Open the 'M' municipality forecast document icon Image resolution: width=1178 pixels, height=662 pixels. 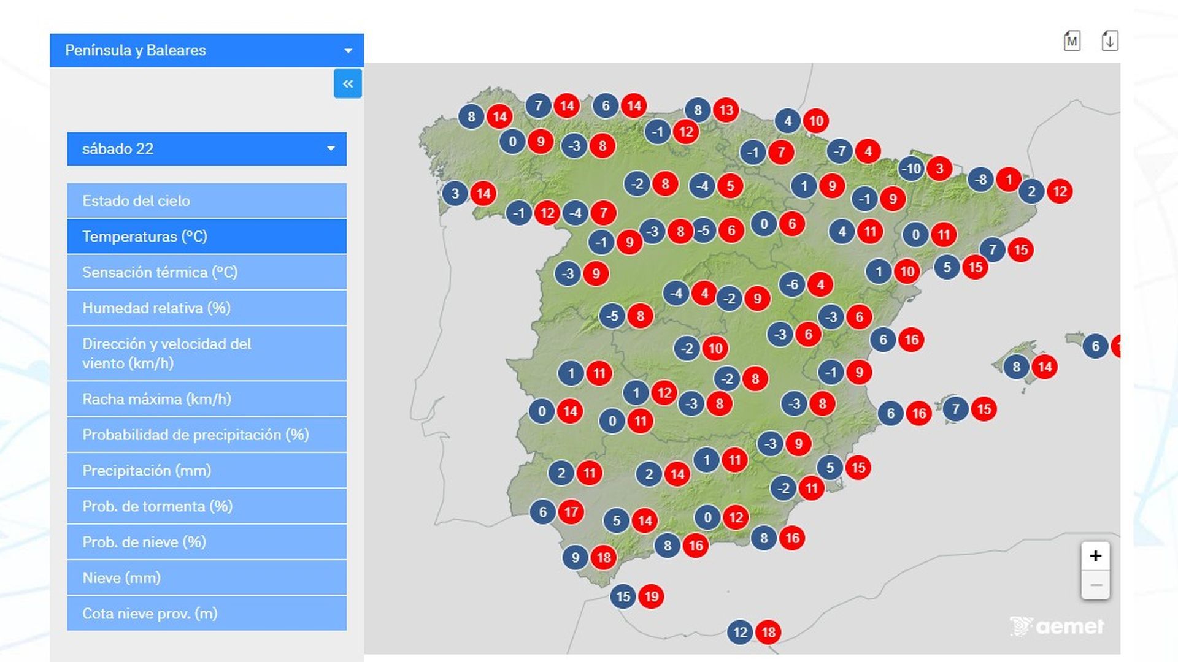tap(1073, 40)
